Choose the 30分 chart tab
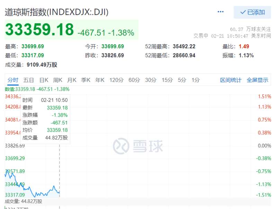277x209 pixels. [151, 80]
